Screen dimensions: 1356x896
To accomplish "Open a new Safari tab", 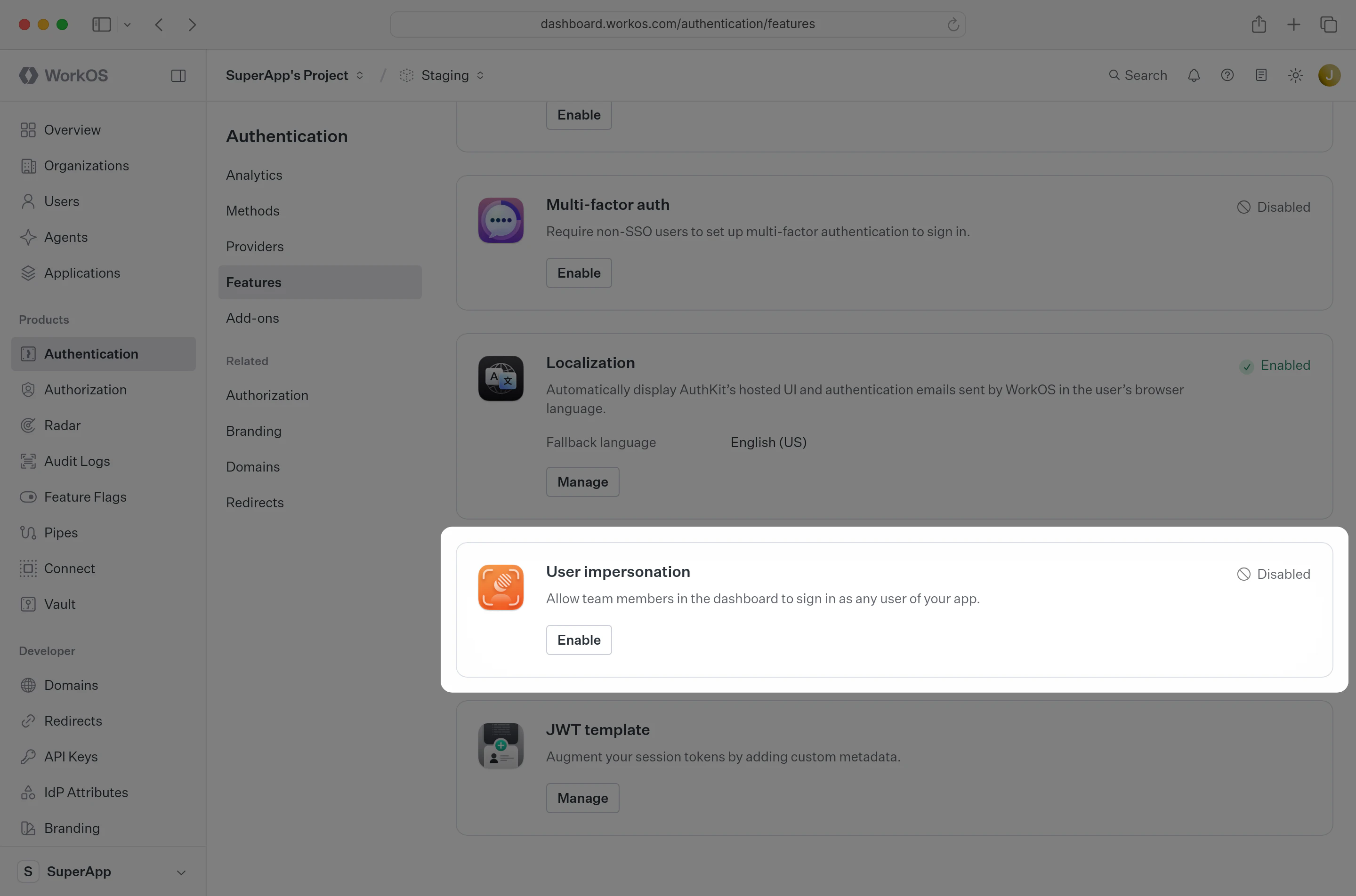I will (1294, 24).
